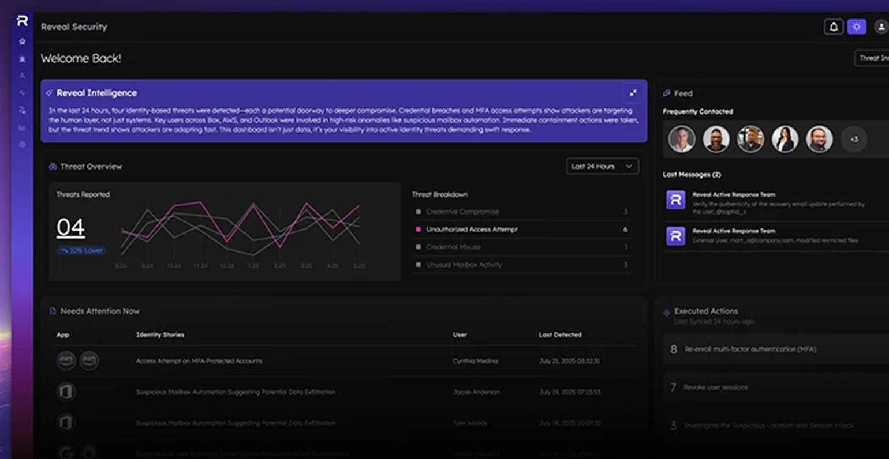Screen dimensions: 889x459
Task: Open first frequently contacted person's avatar
Action: (682, 139)
